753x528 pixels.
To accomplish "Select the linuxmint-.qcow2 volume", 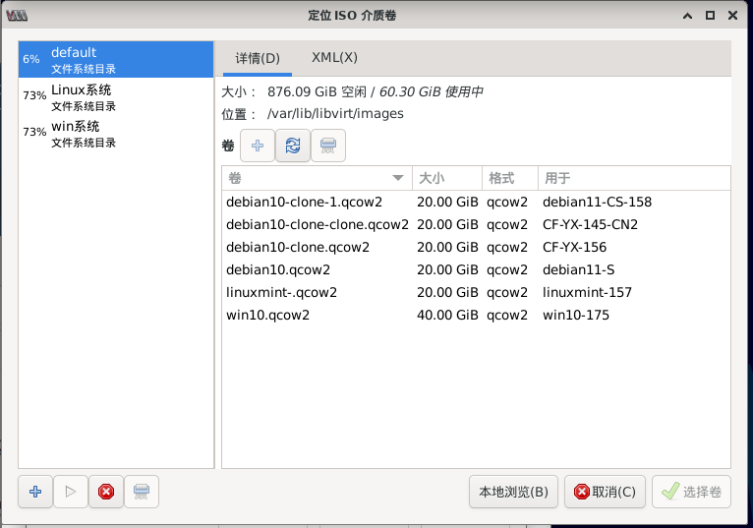I will 282,292.
